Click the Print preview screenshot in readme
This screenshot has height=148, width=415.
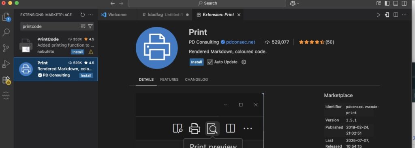pos(200,120)
